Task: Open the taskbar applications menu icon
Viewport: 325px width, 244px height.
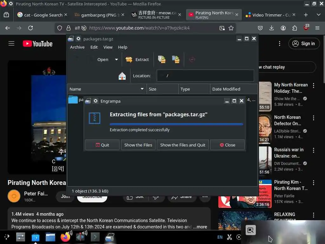Action: tap(7, 237)
